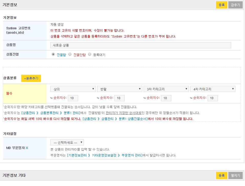Open the 분류1 상품진열순서 link
This screenshot has width=245, height=186.
pos(133,119)
